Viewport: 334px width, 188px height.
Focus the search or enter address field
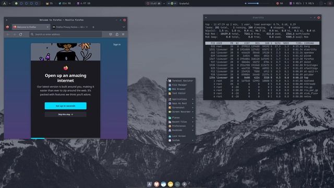(66, 34)
